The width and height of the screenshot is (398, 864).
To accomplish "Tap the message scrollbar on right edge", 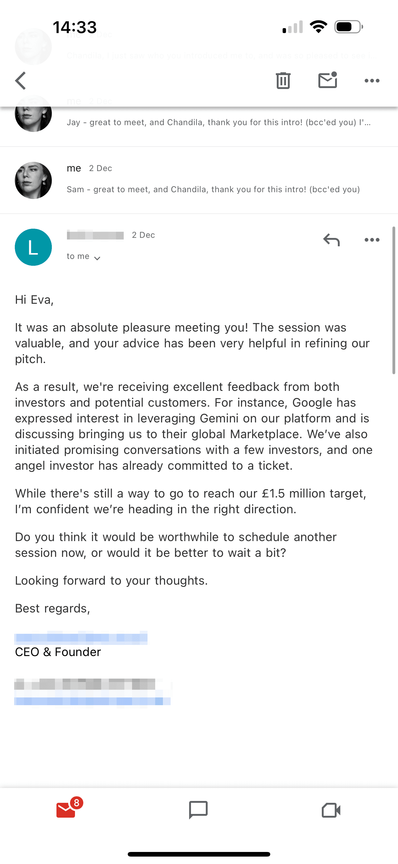I will click(394, 300).
